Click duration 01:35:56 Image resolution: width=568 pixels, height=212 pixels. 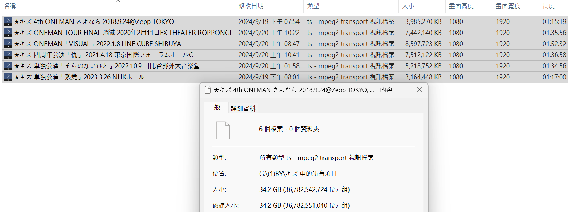click(x=554, y=33)
